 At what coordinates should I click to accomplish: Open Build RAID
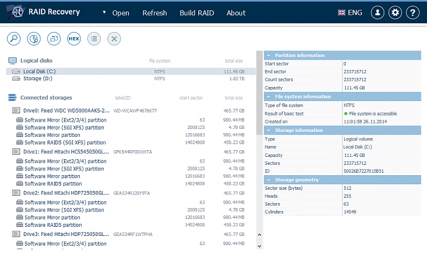coord(196,13)
